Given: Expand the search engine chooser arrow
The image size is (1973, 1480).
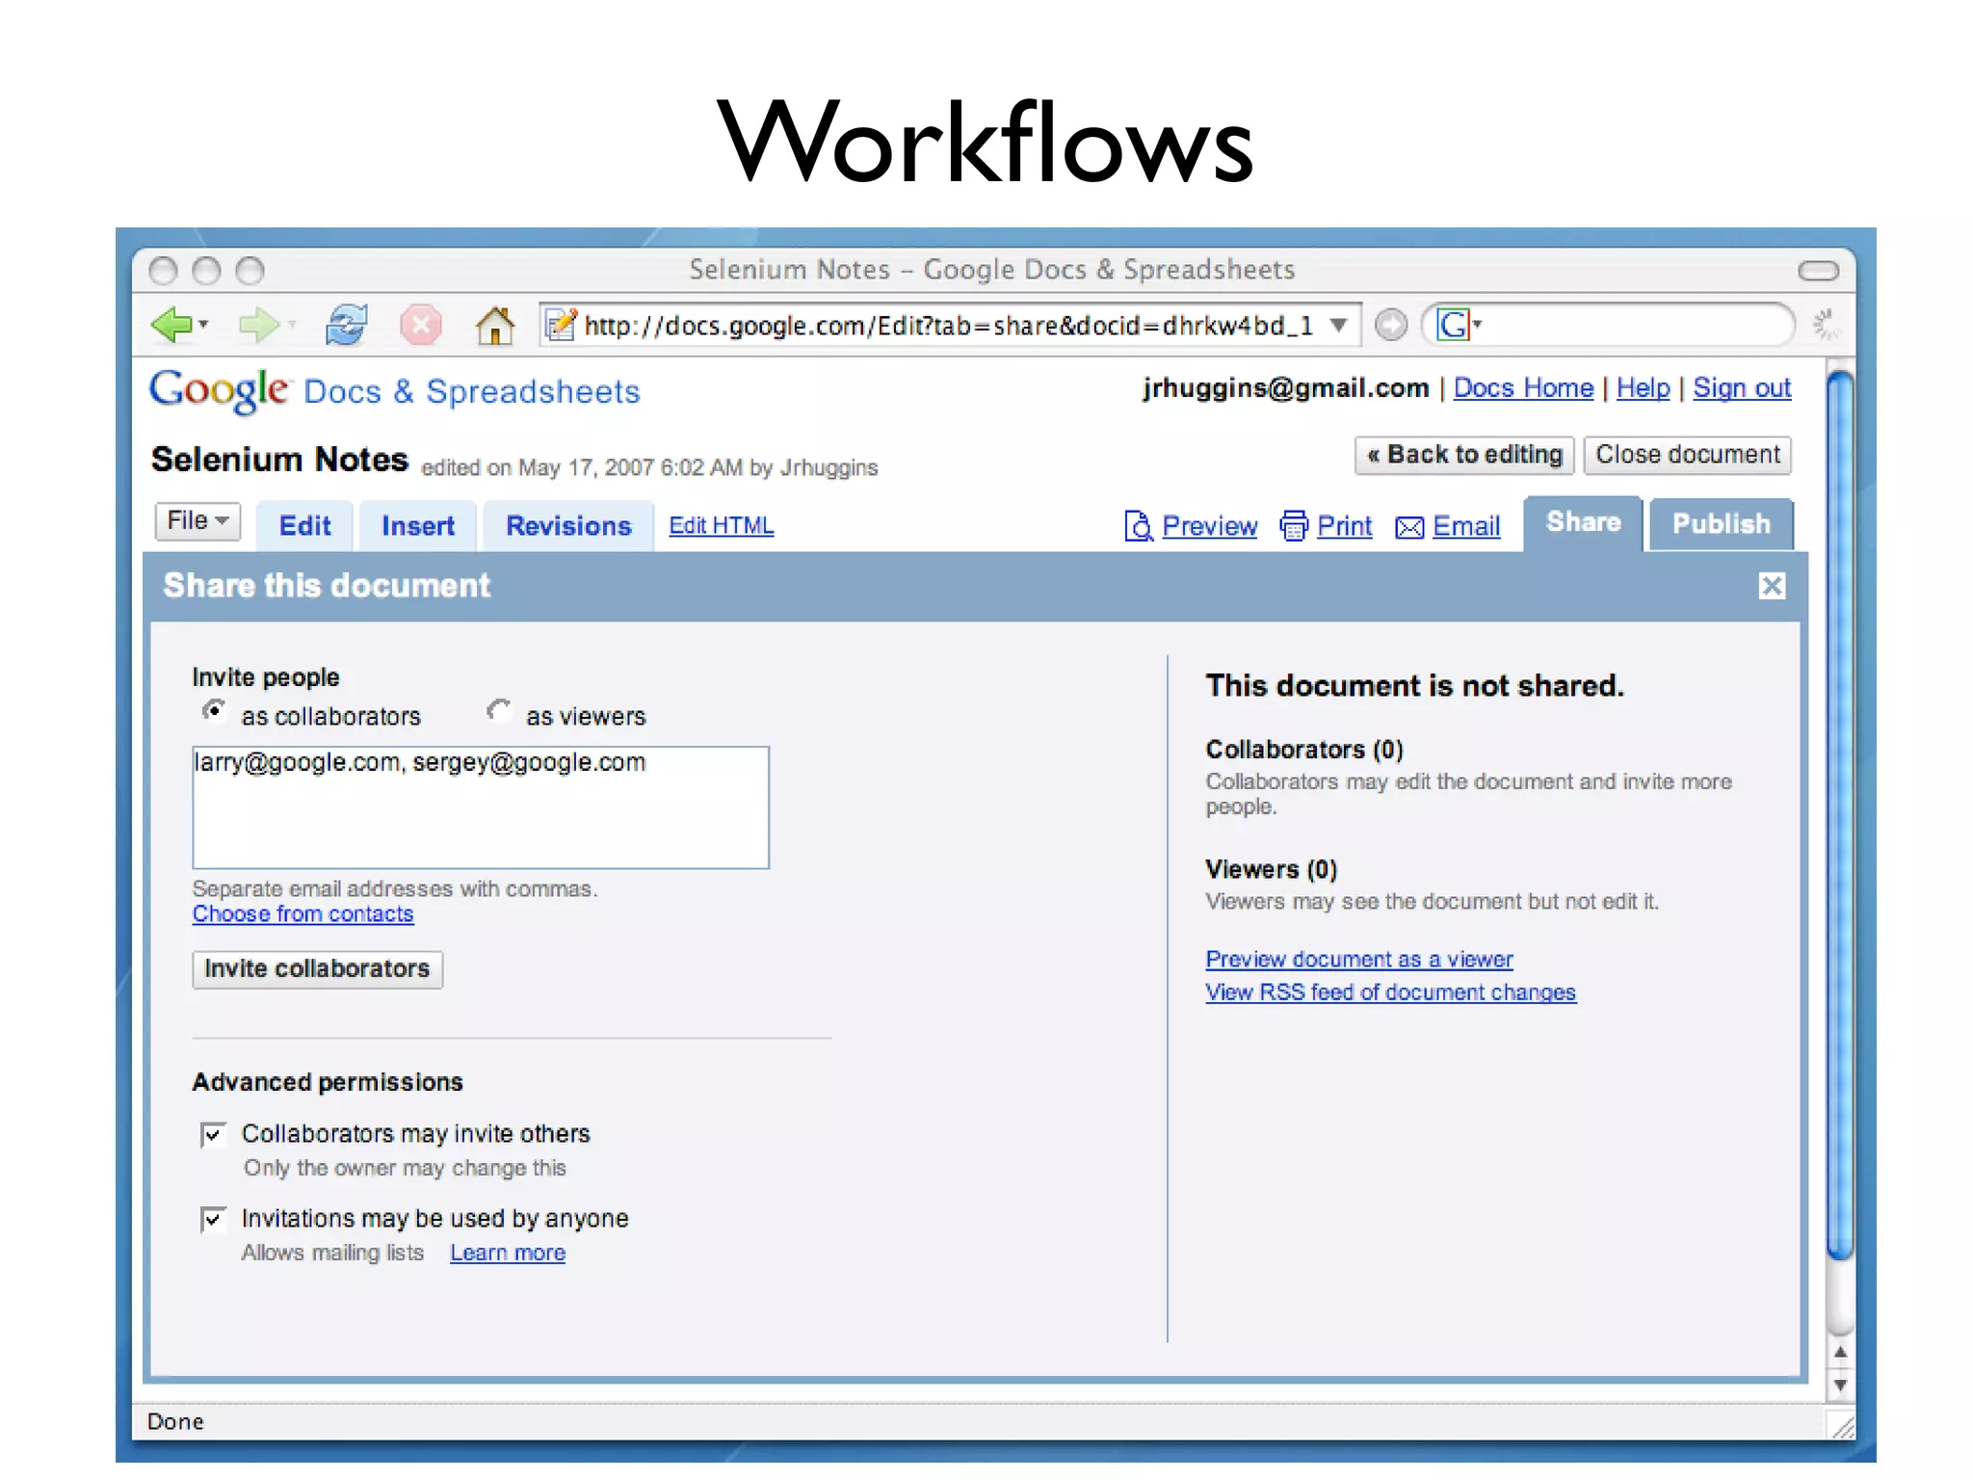Looking at the screenshot, I should coord(1477,324).
